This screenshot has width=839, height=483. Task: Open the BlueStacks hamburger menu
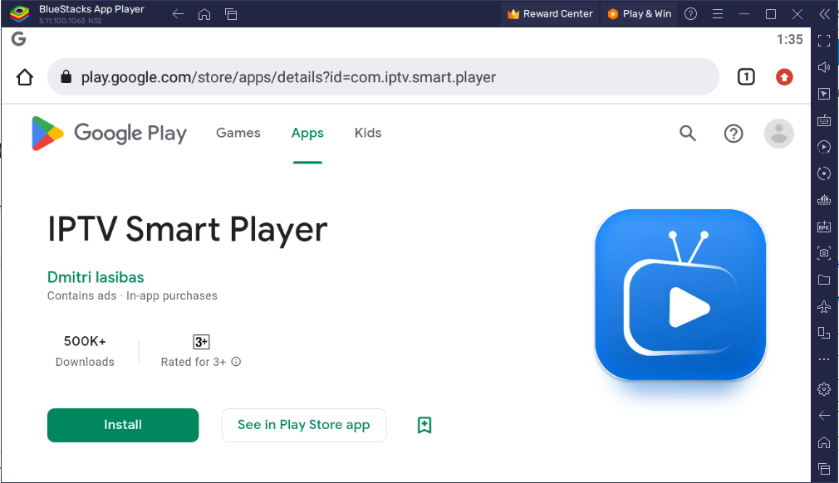(718, 14)
